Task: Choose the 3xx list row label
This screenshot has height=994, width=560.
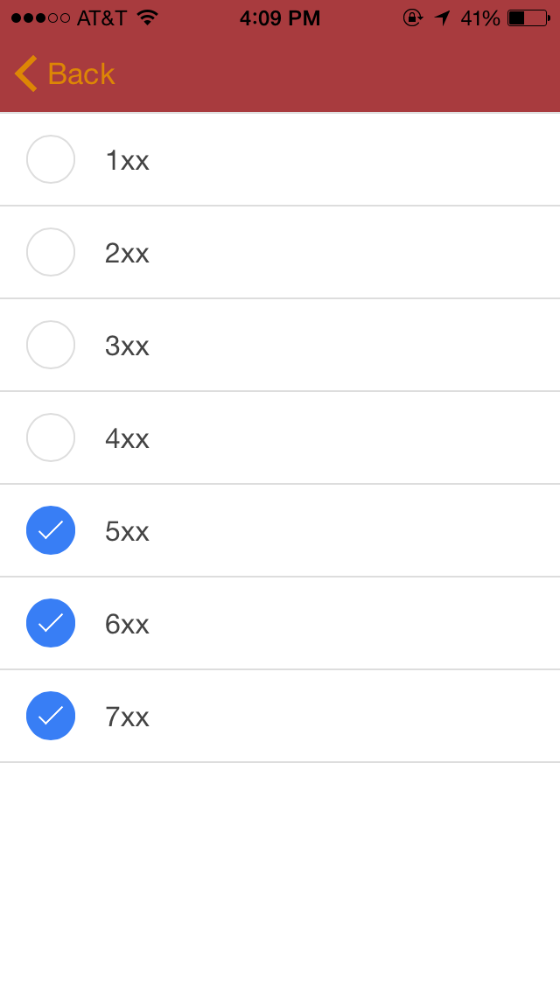Action: tap(128, 346)
